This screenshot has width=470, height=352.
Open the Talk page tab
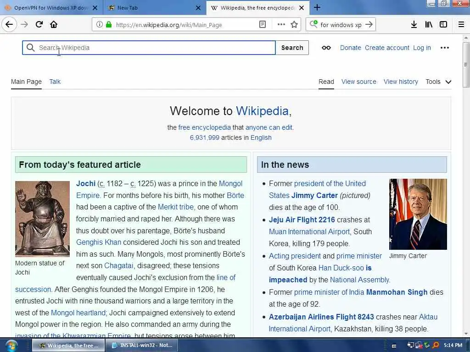[x=55, y=82]
